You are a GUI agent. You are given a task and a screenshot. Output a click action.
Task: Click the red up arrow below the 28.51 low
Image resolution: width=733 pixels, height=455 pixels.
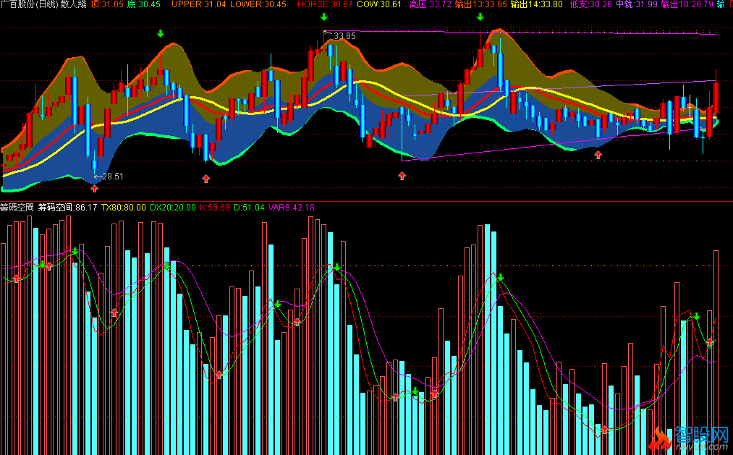click(94, 188)
